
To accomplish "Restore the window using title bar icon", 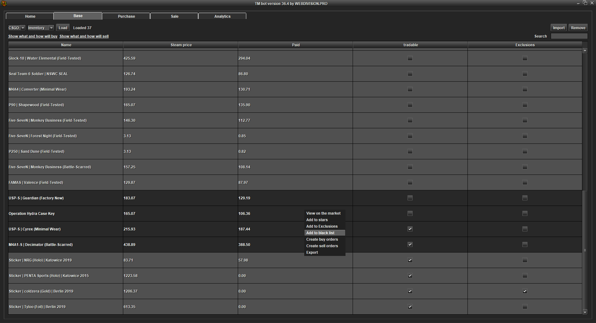I will pos(585,3).
